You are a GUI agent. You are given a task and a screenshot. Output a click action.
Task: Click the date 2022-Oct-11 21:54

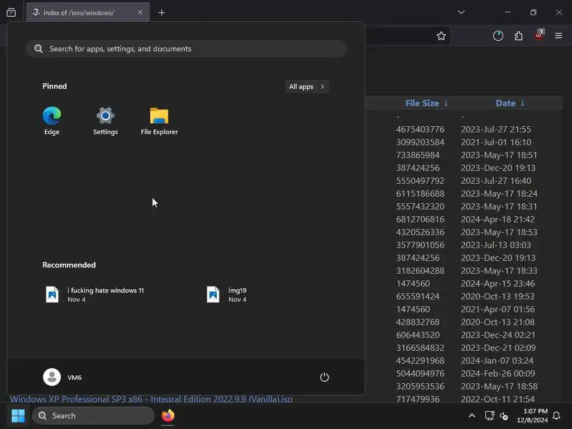498,399
